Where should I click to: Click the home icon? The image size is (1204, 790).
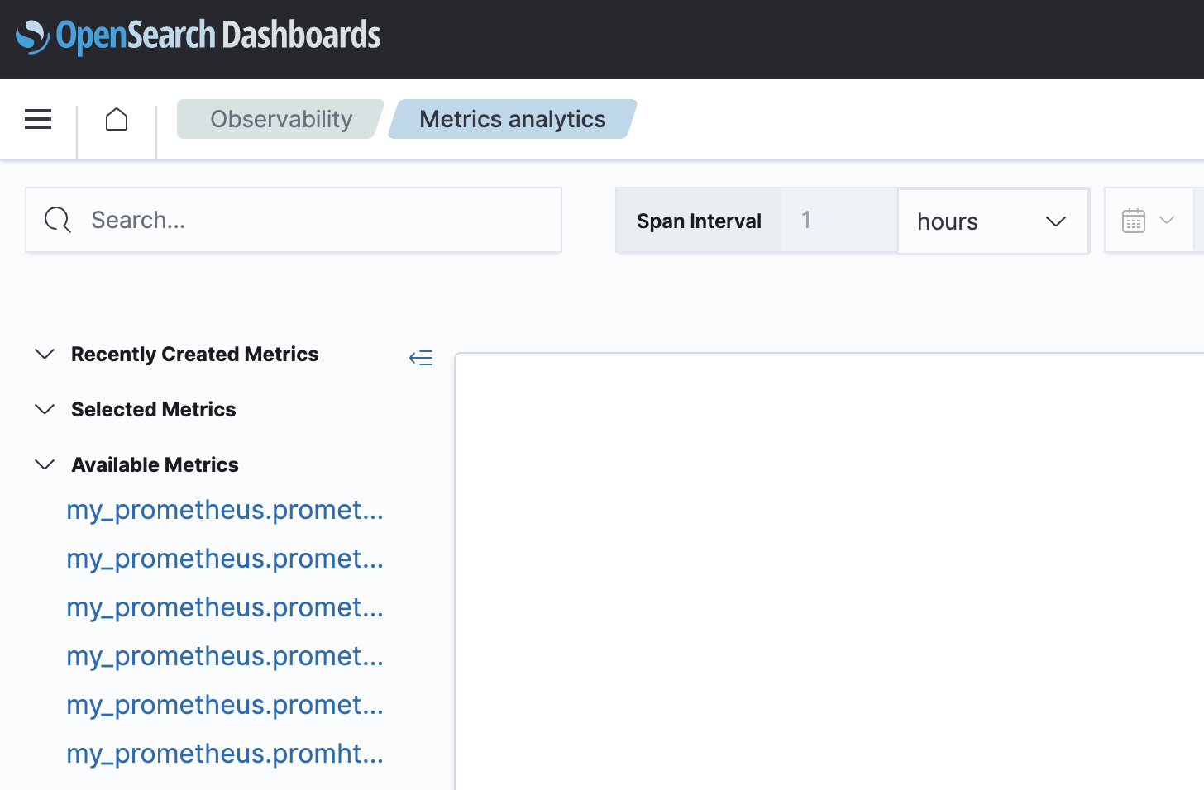[x=116, y=118]
